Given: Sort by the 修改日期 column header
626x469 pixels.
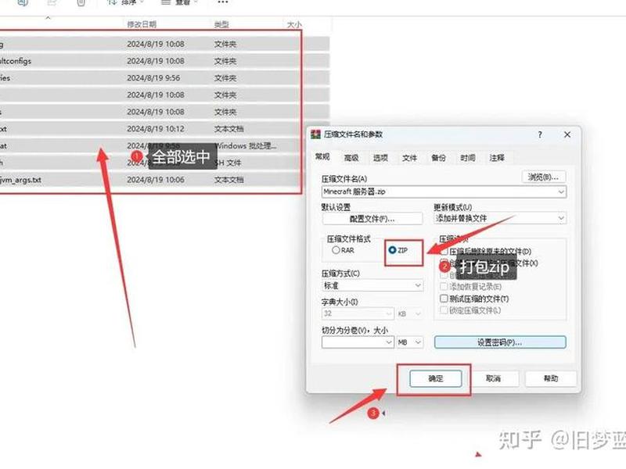Looking at the screenshot, I should [142, 24].
